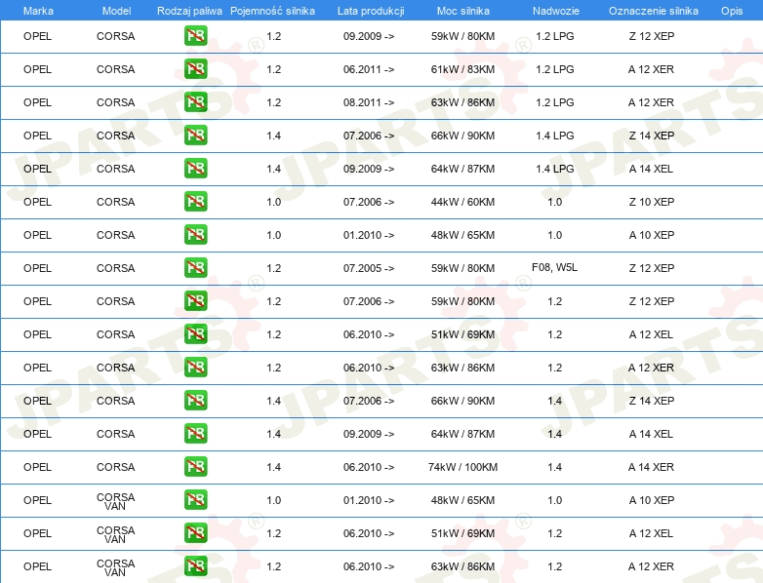Select the A 14 XER engine code
The height and width of the screenshot is (583, 763).
tap(651, 467)
